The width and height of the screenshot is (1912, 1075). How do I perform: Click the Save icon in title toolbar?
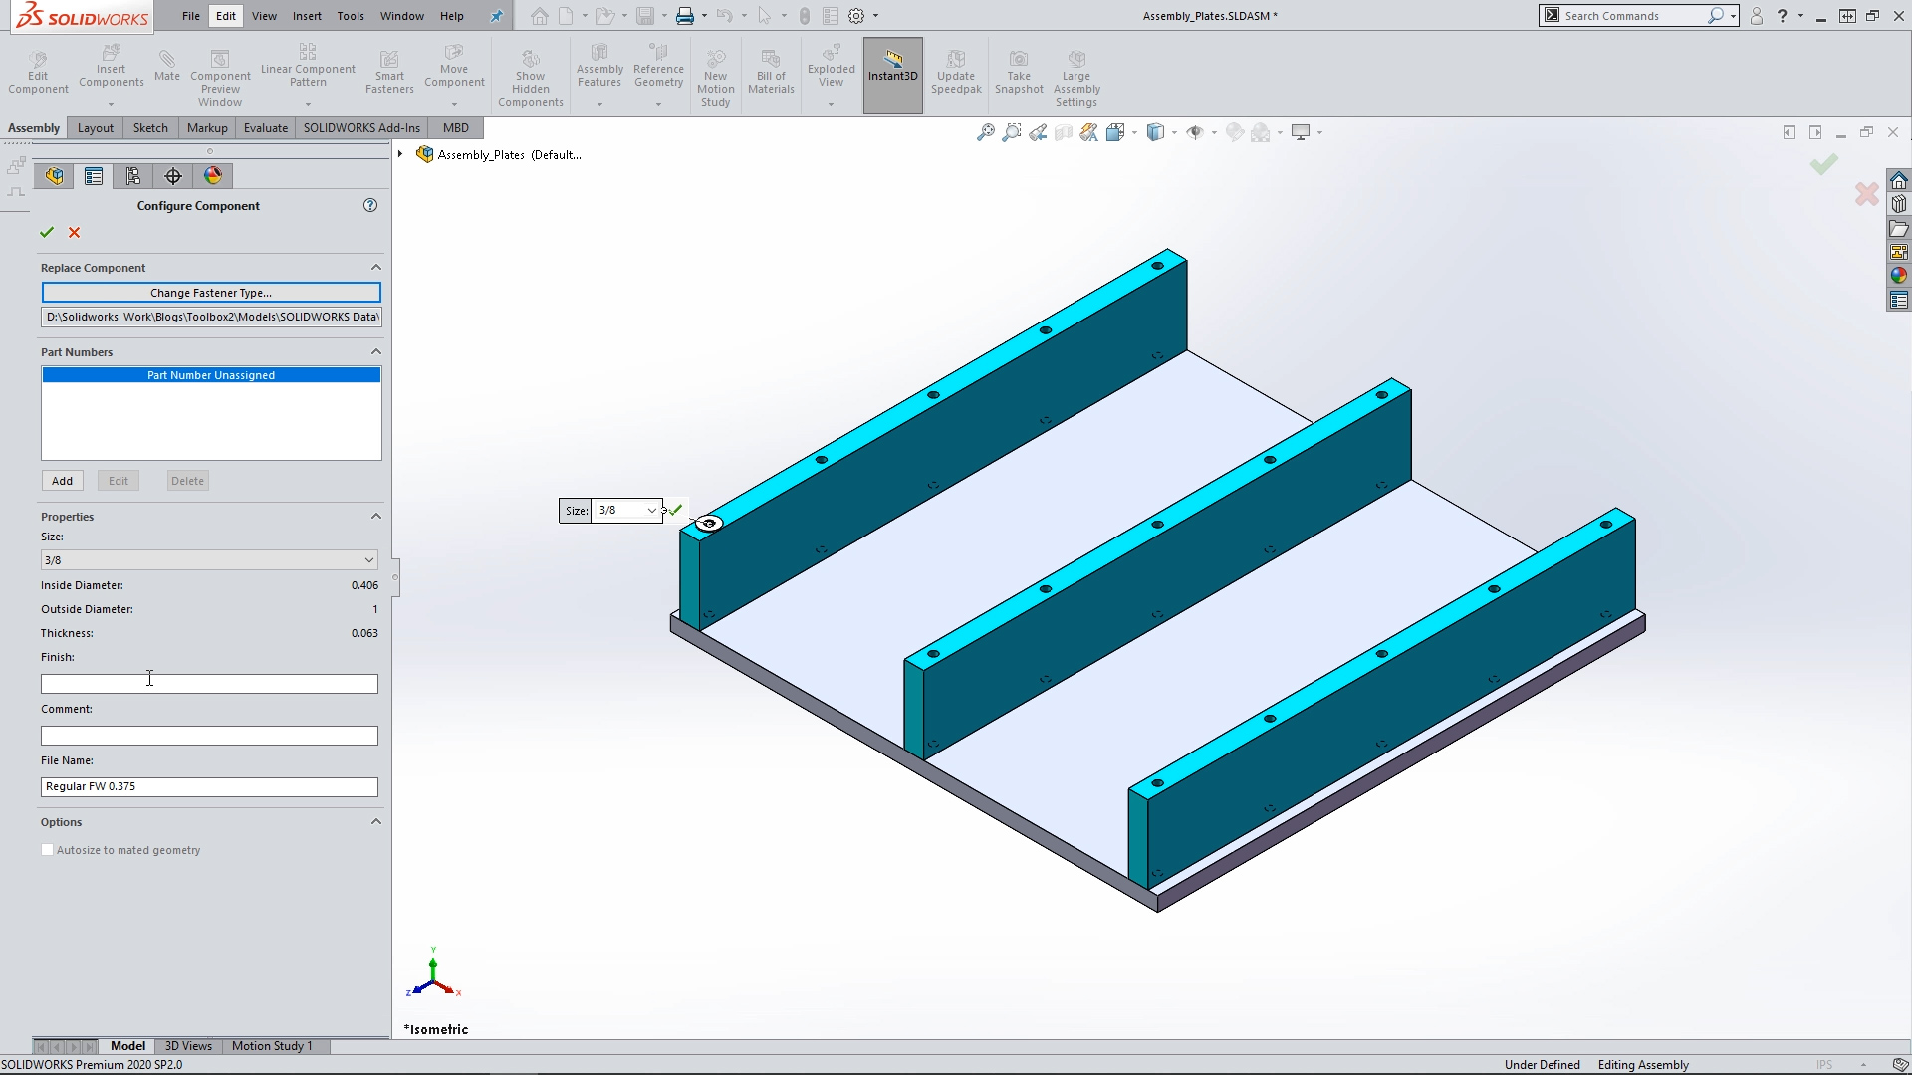pyautogui.click(x=645, y=16)
